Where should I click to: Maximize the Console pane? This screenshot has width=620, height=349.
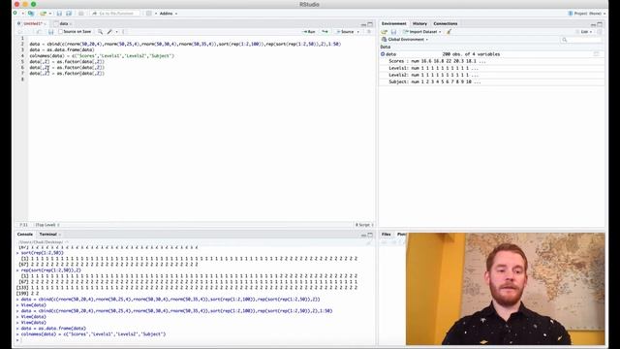(370, 235)
